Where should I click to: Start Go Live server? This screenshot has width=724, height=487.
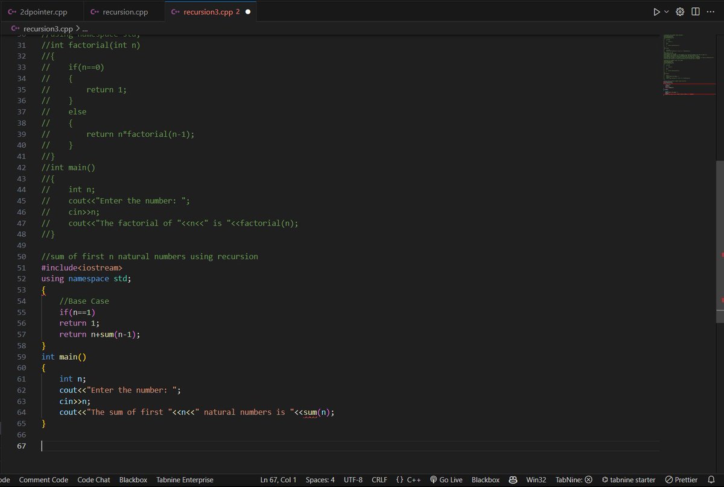point(446,480)
